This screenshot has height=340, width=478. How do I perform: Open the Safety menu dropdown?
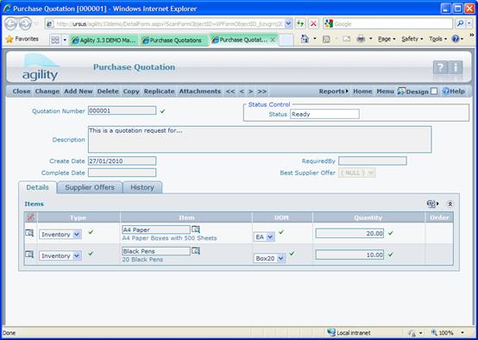412,39
